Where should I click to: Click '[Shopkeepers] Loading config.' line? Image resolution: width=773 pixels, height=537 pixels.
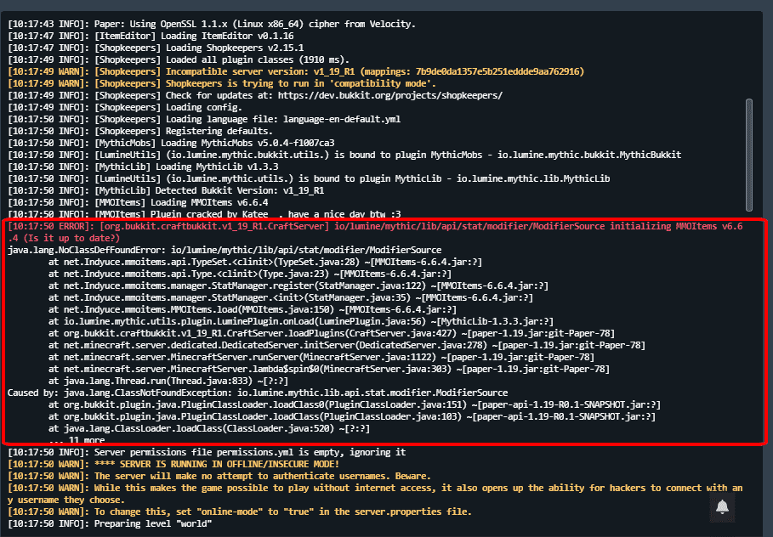[x=125, y=107]
